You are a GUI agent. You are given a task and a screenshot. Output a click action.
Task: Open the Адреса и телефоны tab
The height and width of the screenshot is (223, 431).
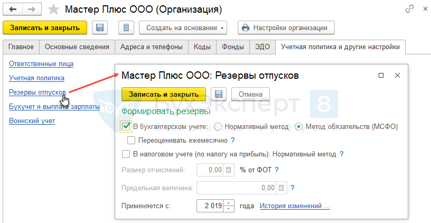pos(152,47)
